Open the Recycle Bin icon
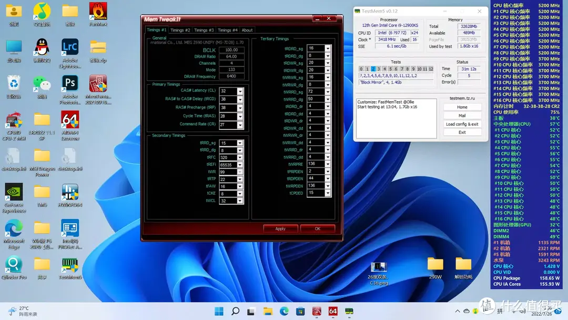The height and width of the screenshot is (320, 568). point(14,87)
